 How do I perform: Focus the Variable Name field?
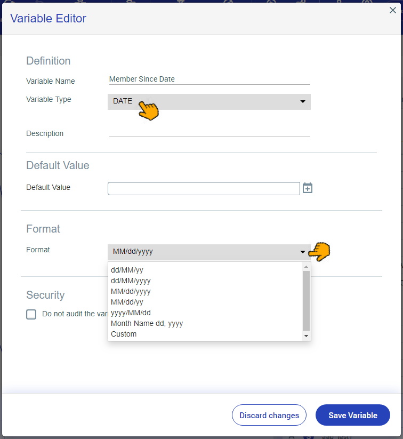click(x=209, y=79)
